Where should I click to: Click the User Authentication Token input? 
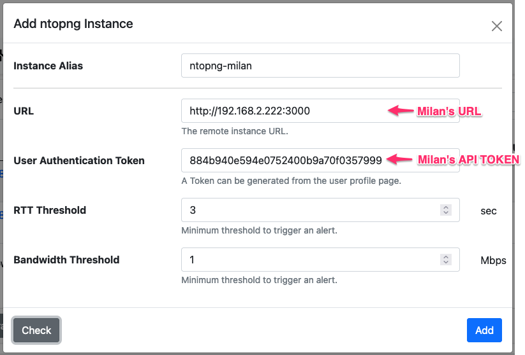pos(320,160)
